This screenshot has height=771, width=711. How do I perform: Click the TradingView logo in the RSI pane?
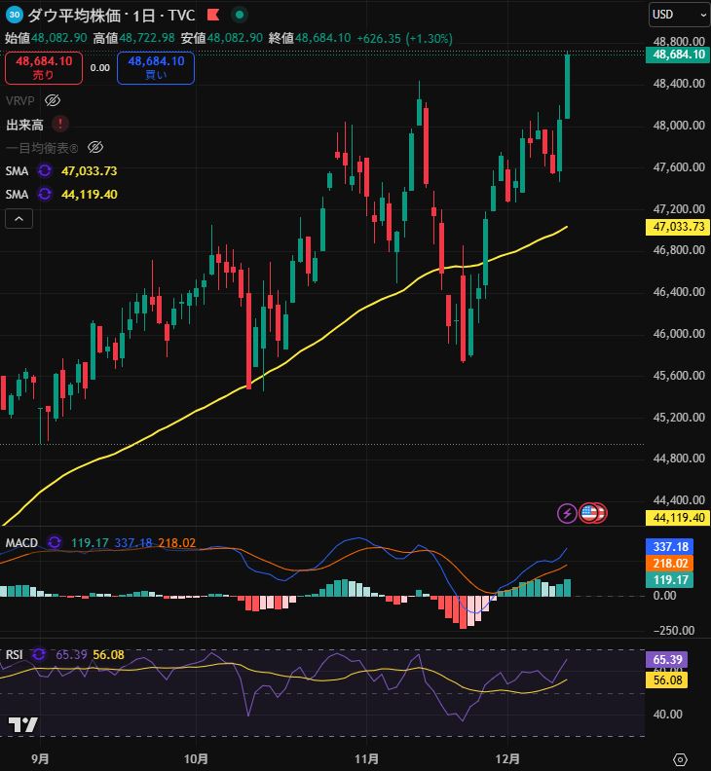(22, 724)
